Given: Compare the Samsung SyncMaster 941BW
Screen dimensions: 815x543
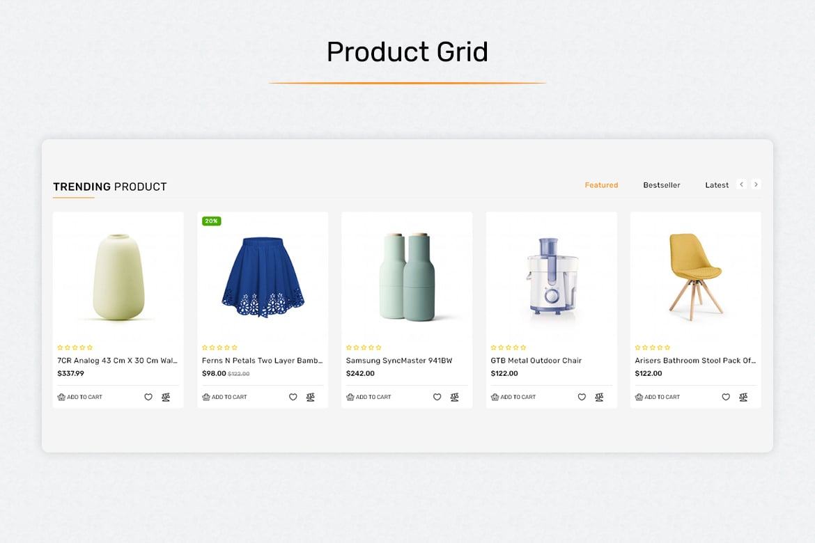Looking at the screenshot, I should [x=455, y=397].
